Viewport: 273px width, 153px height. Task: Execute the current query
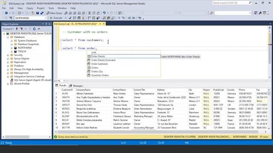click(x=56, y=18)
